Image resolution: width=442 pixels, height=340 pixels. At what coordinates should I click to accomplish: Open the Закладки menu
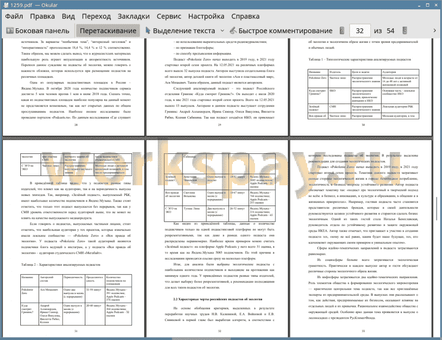pos(133,16)
